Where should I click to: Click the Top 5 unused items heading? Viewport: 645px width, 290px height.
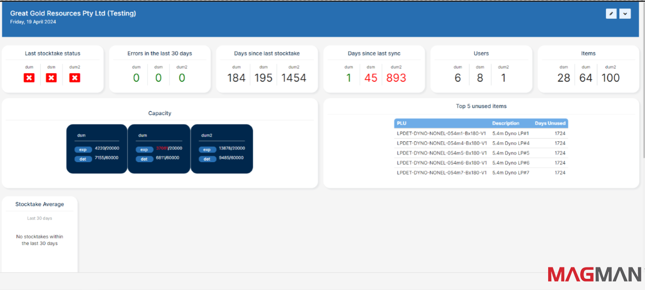tap(481, 106)
